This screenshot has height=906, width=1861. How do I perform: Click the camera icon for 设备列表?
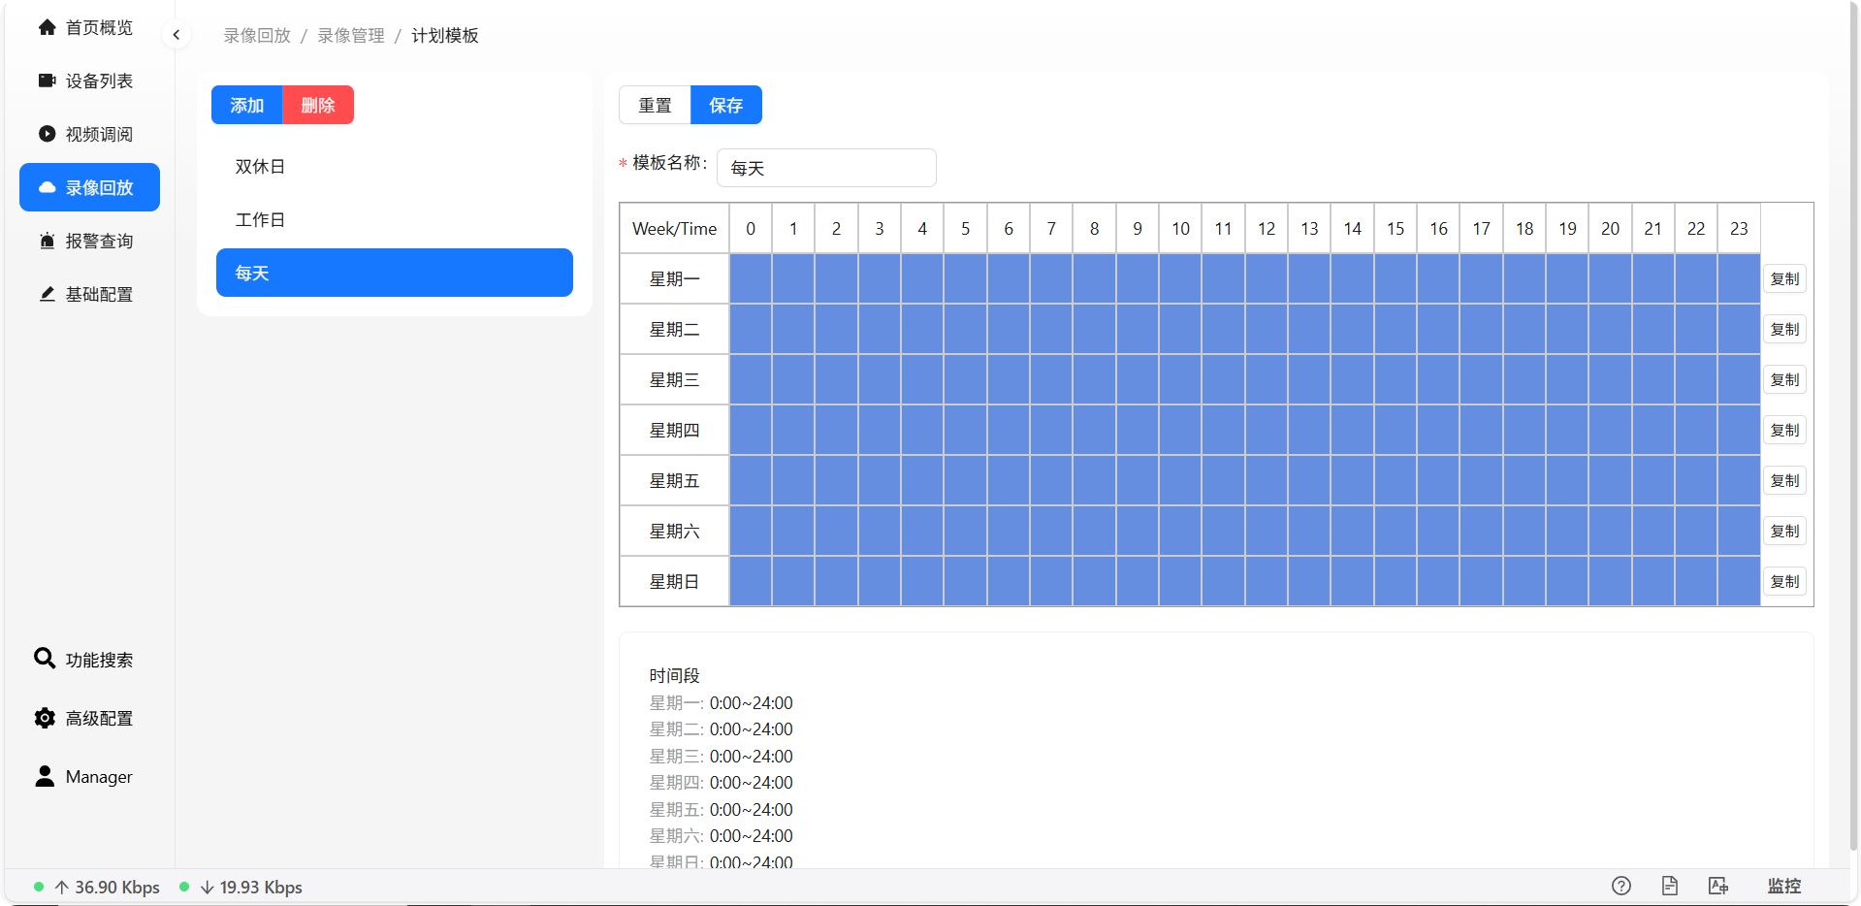[x=46, y=81]
